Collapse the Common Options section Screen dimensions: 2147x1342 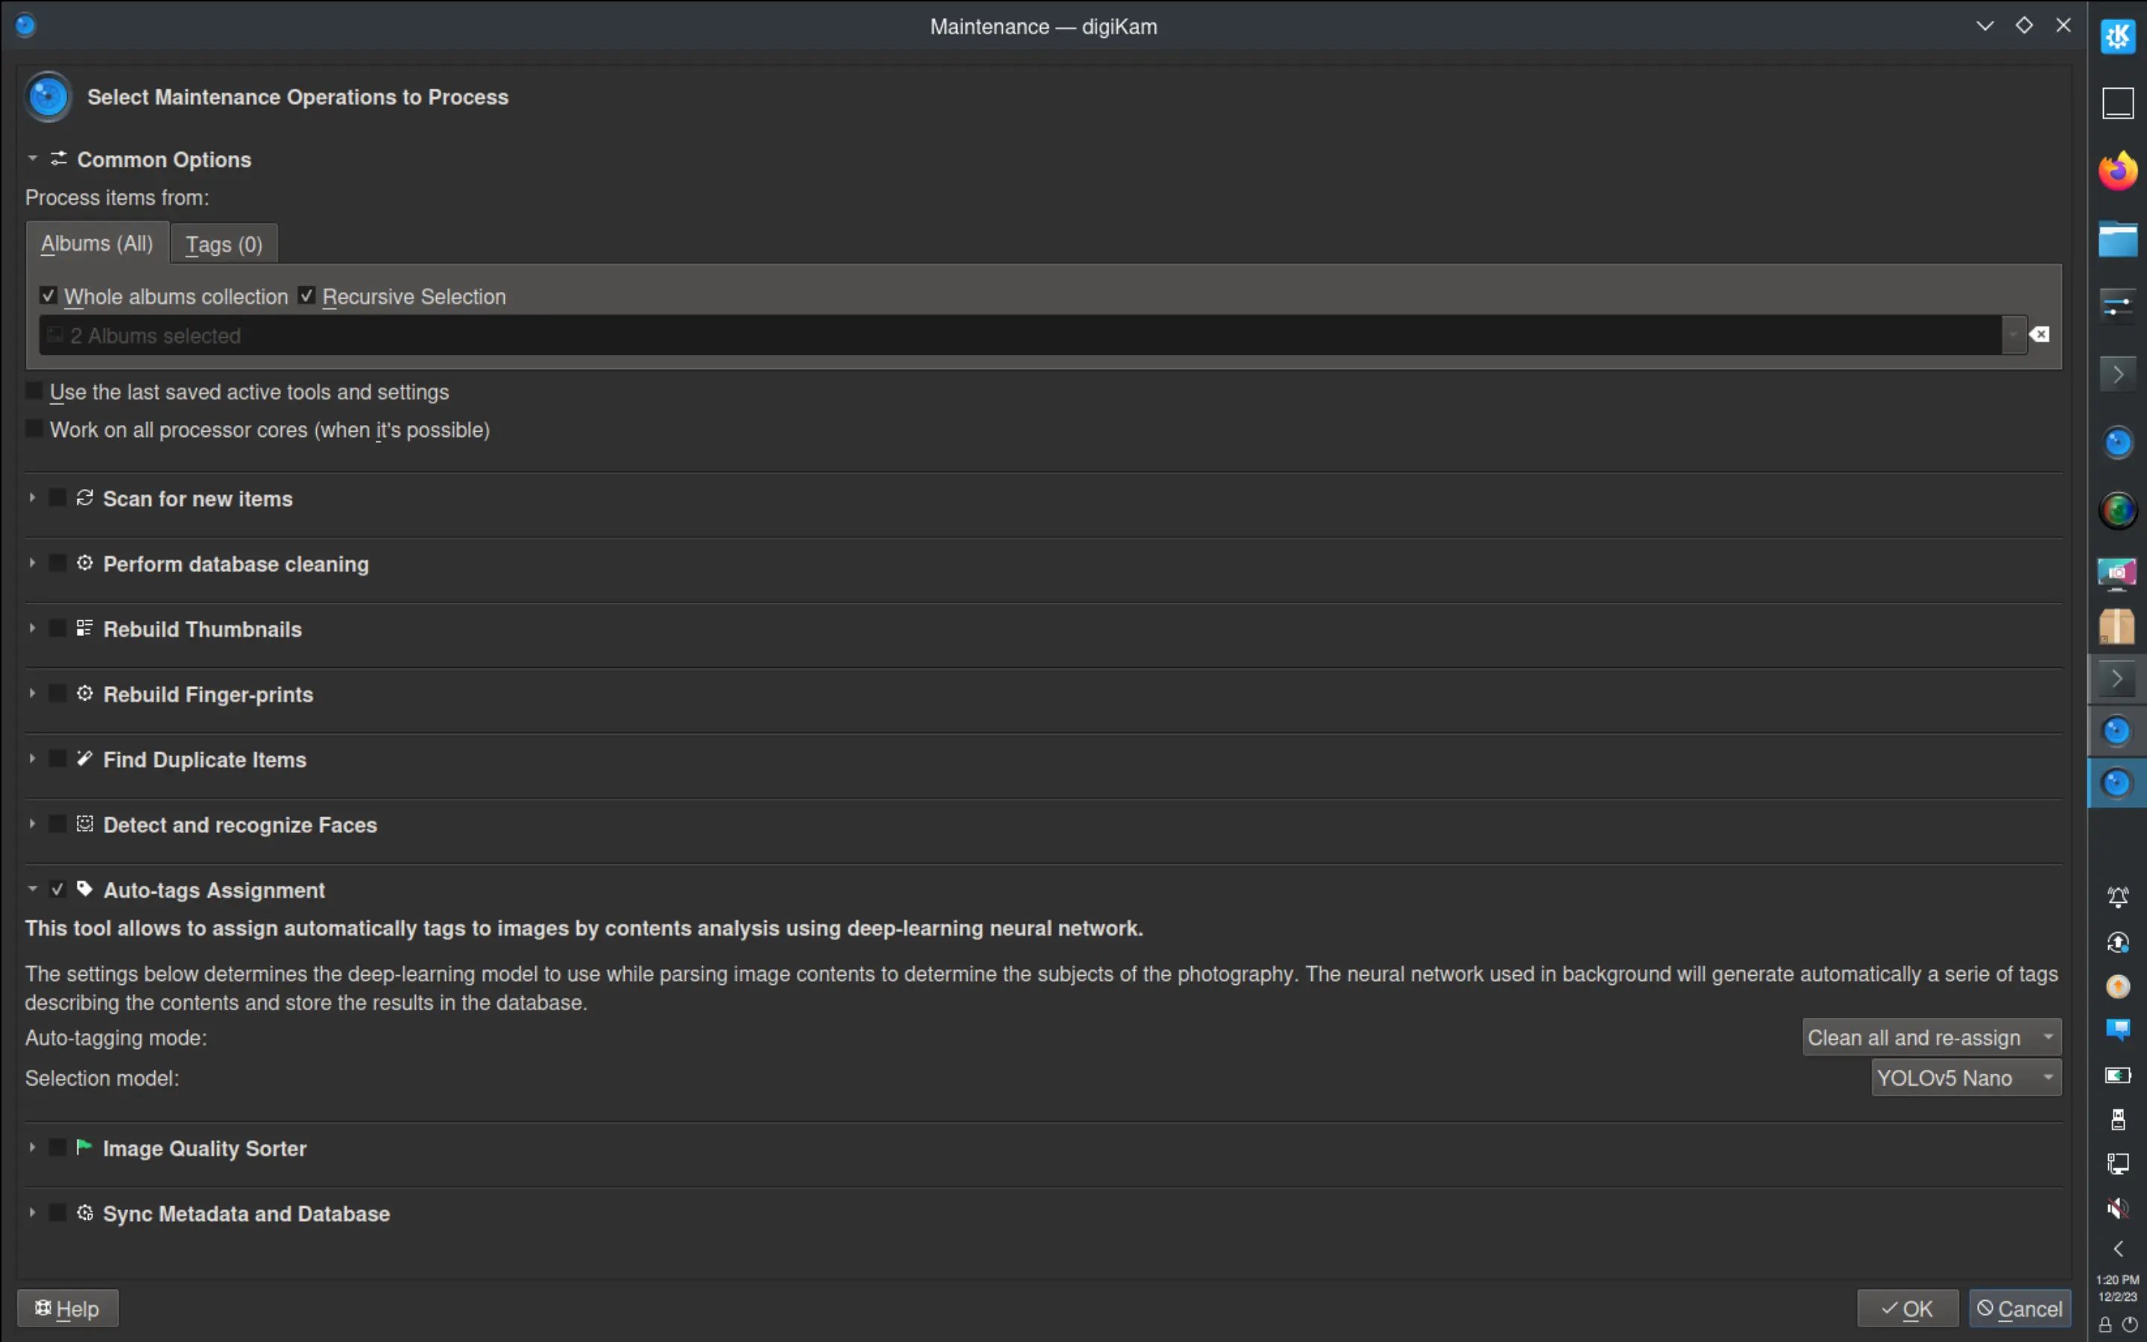pyautogui.click(x=32, y=158)
